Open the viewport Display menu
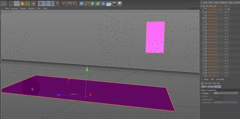 pos(23,8)
